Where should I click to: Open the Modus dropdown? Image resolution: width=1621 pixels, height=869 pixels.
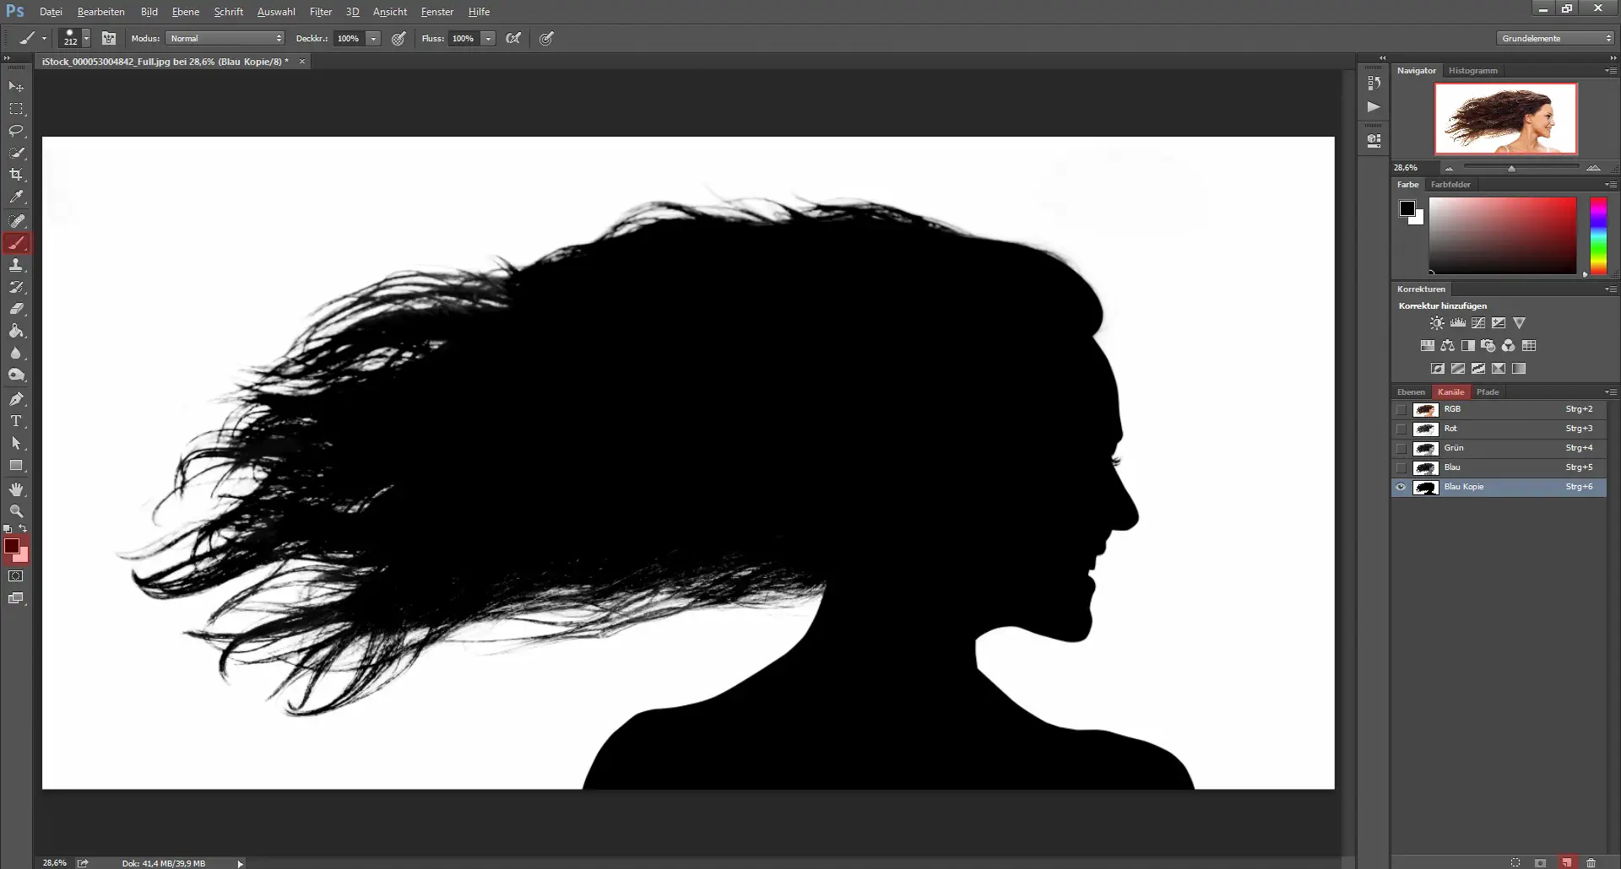(x=224, y=38)
